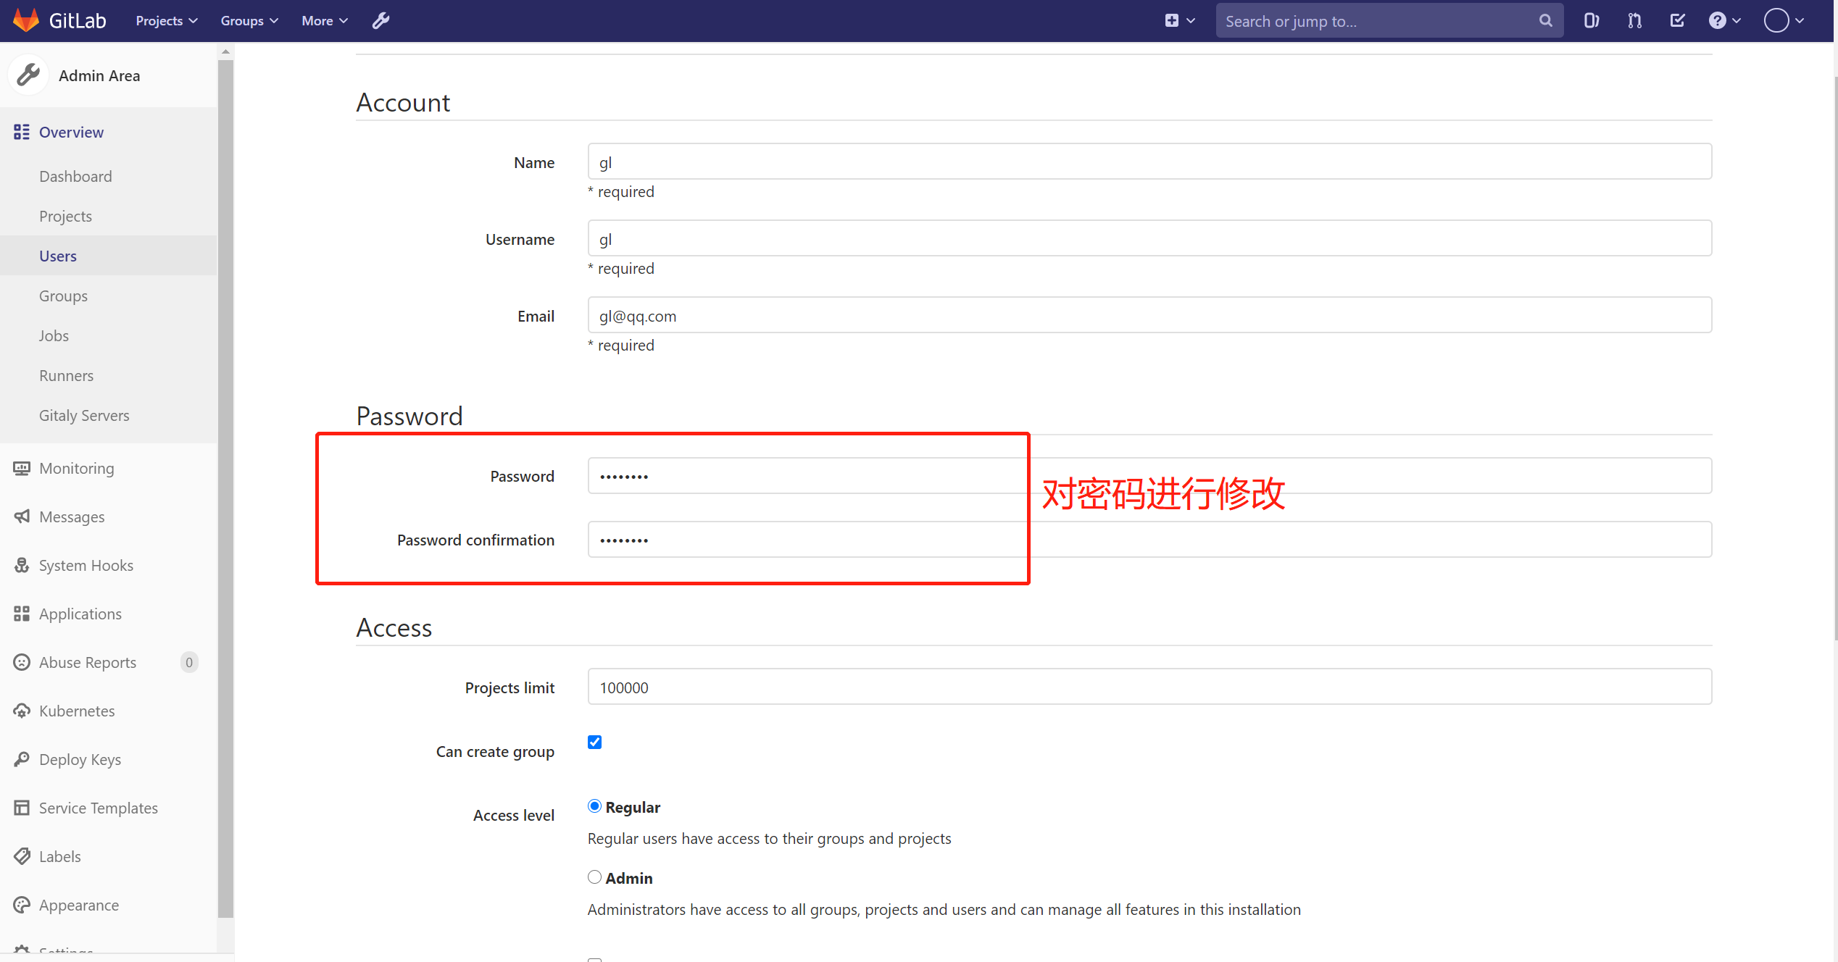Viewport: 1838px width, 962px height.
Task: Focus the Password confirmation field
Action: point(1149,540)
